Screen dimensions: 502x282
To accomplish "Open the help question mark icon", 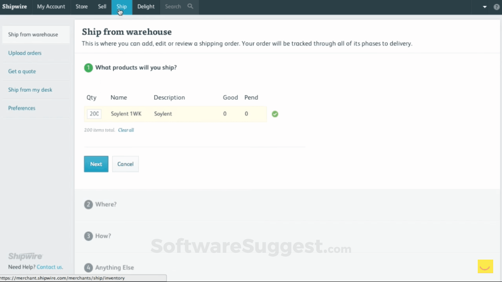I will pyautogui.click(x=497, y=6).
